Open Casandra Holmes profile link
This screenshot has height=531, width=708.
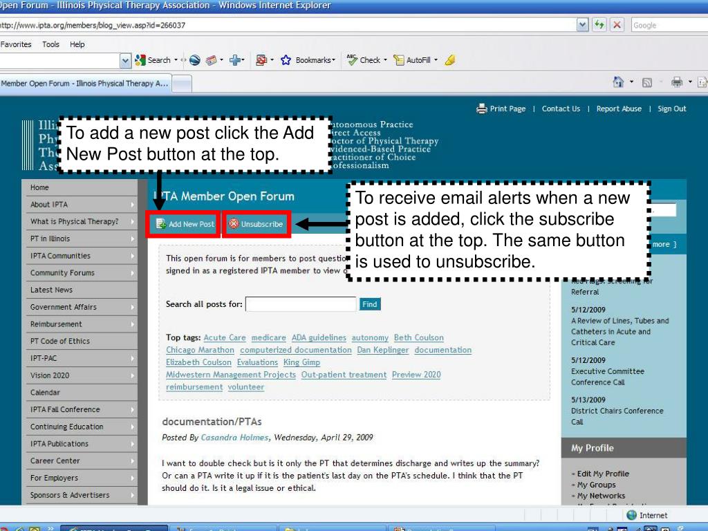coord(234,438)
